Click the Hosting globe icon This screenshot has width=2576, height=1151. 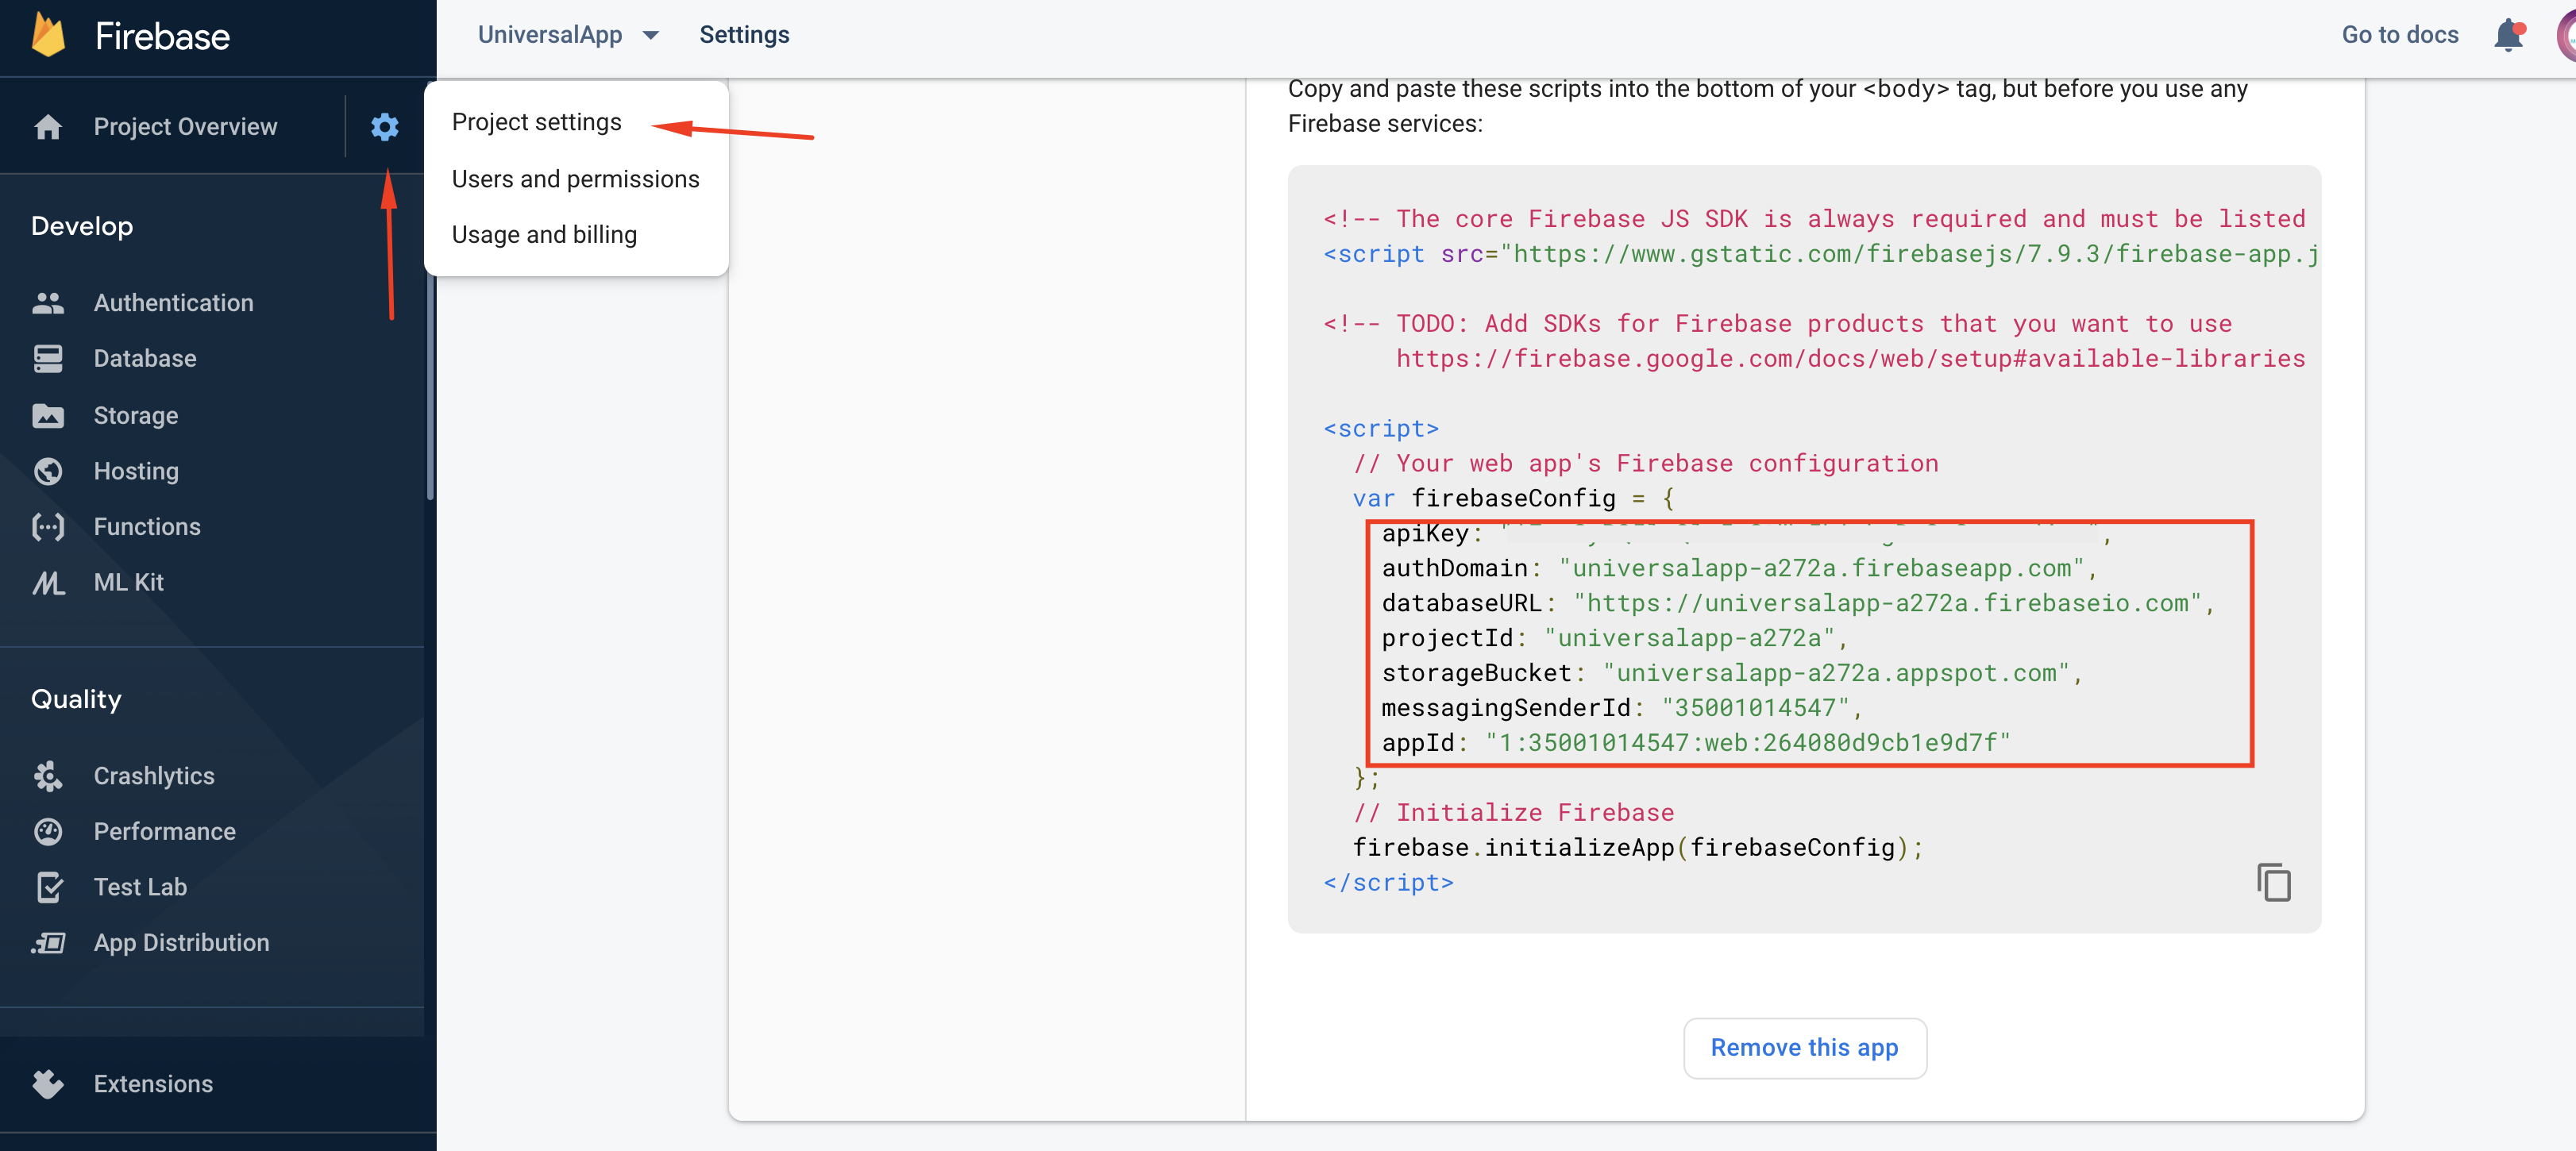tap(48, 471)
